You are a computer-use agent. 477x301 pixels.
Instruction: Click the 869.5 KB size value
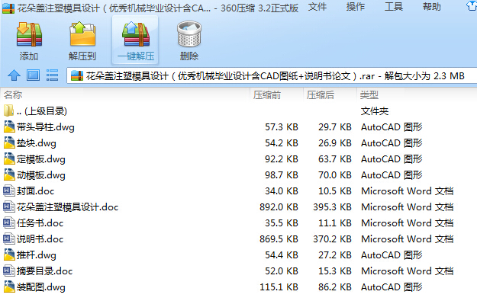pyautogui.click(x=279, y=239)
